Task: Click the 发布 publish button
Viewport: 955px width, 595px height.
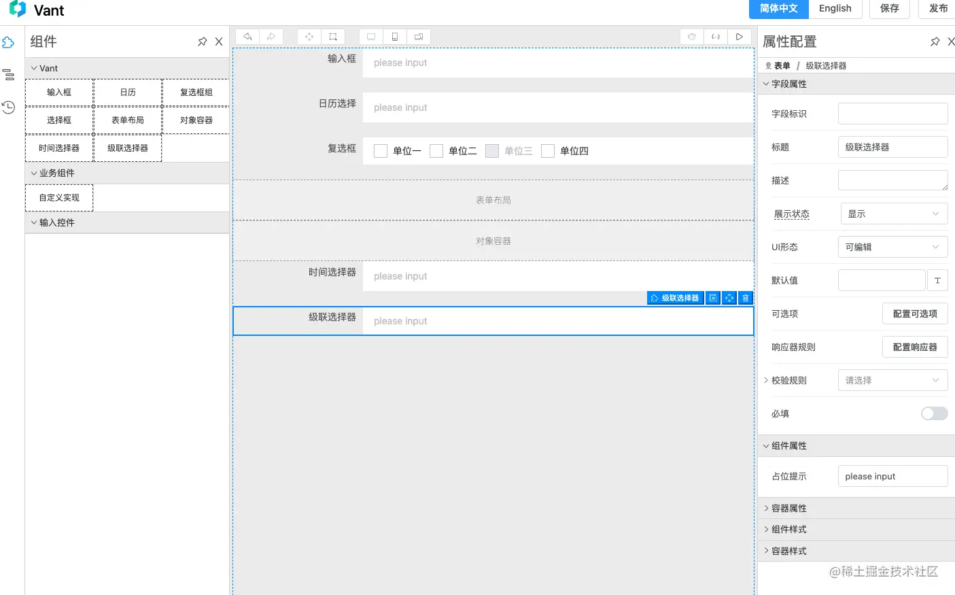Action: (x=938, y=8)
